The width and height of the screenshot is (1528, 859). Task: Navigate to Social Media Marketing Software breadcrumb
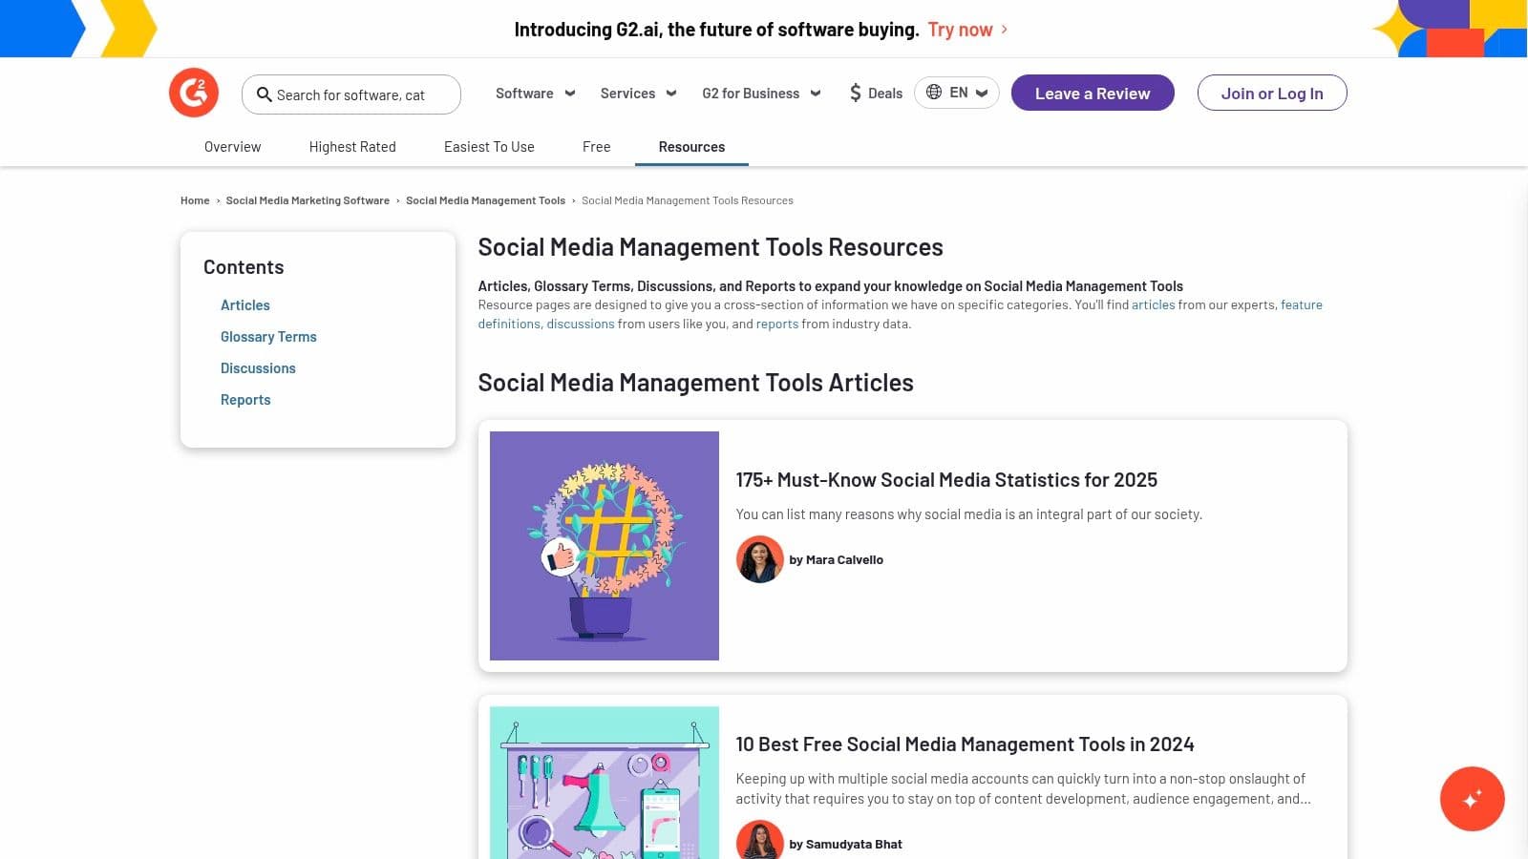click(x=308, y=200)
